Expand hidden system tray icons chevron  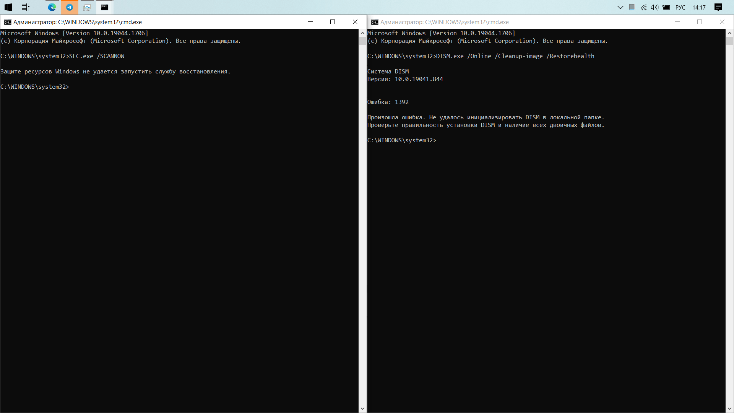[620, 7]
